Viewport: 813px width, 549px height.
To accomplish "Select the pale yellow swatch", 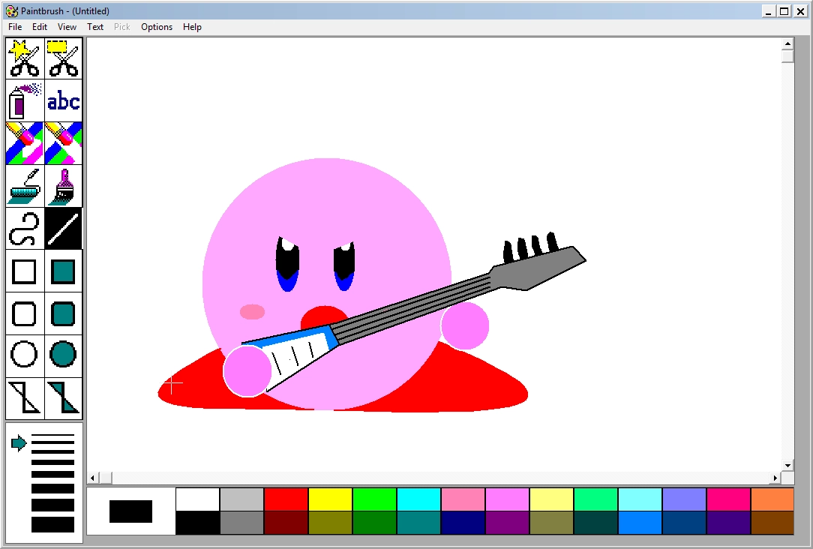I will 552,499.
